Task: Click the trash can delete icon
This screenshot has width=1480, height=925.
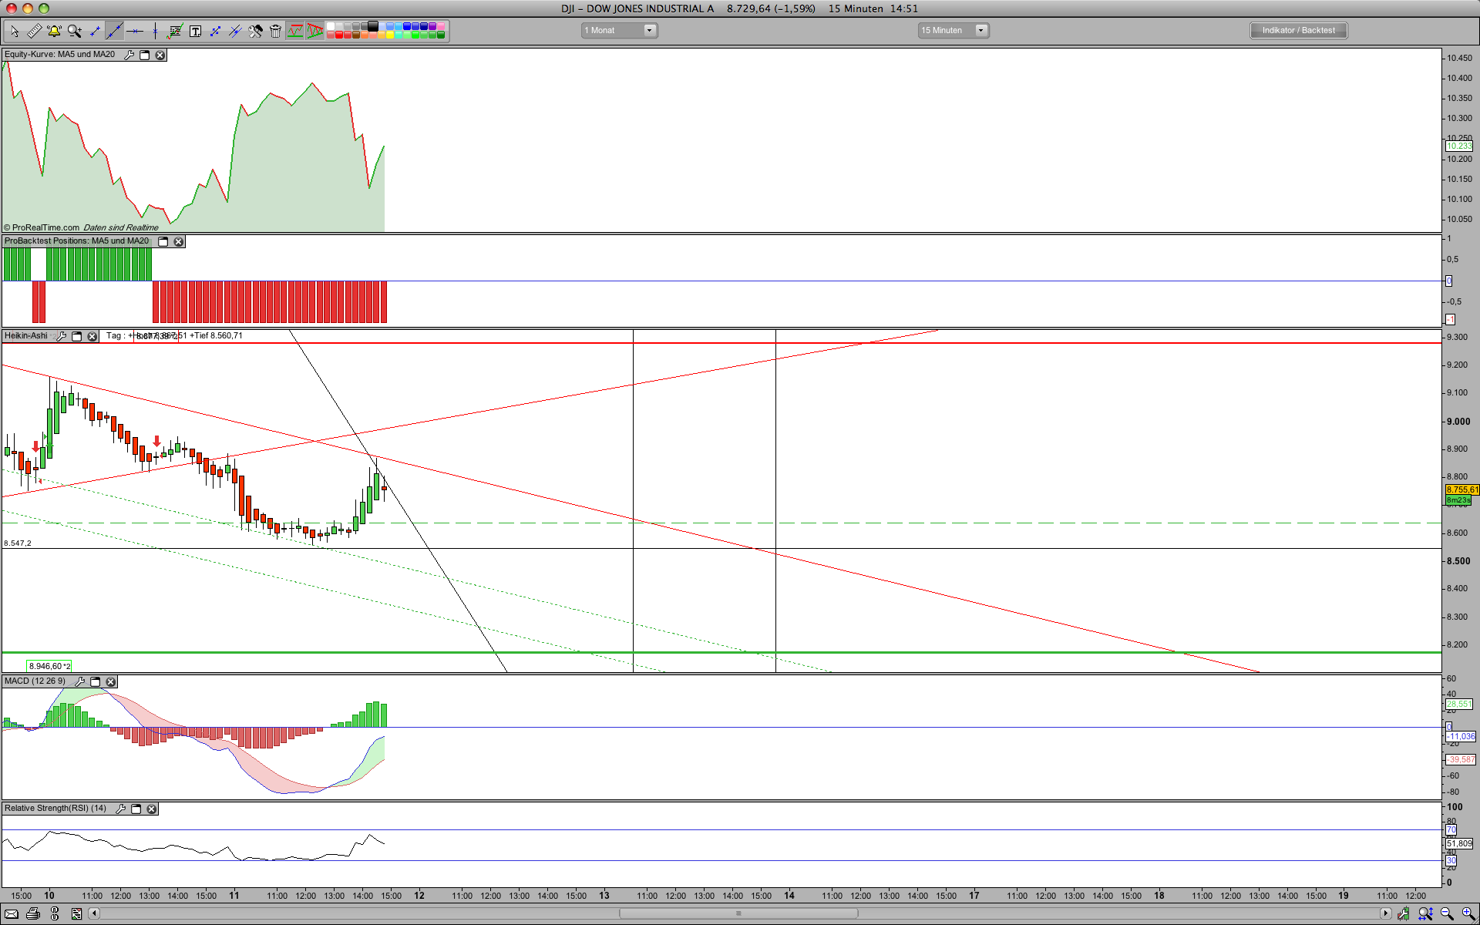Action: coord(275,31)
